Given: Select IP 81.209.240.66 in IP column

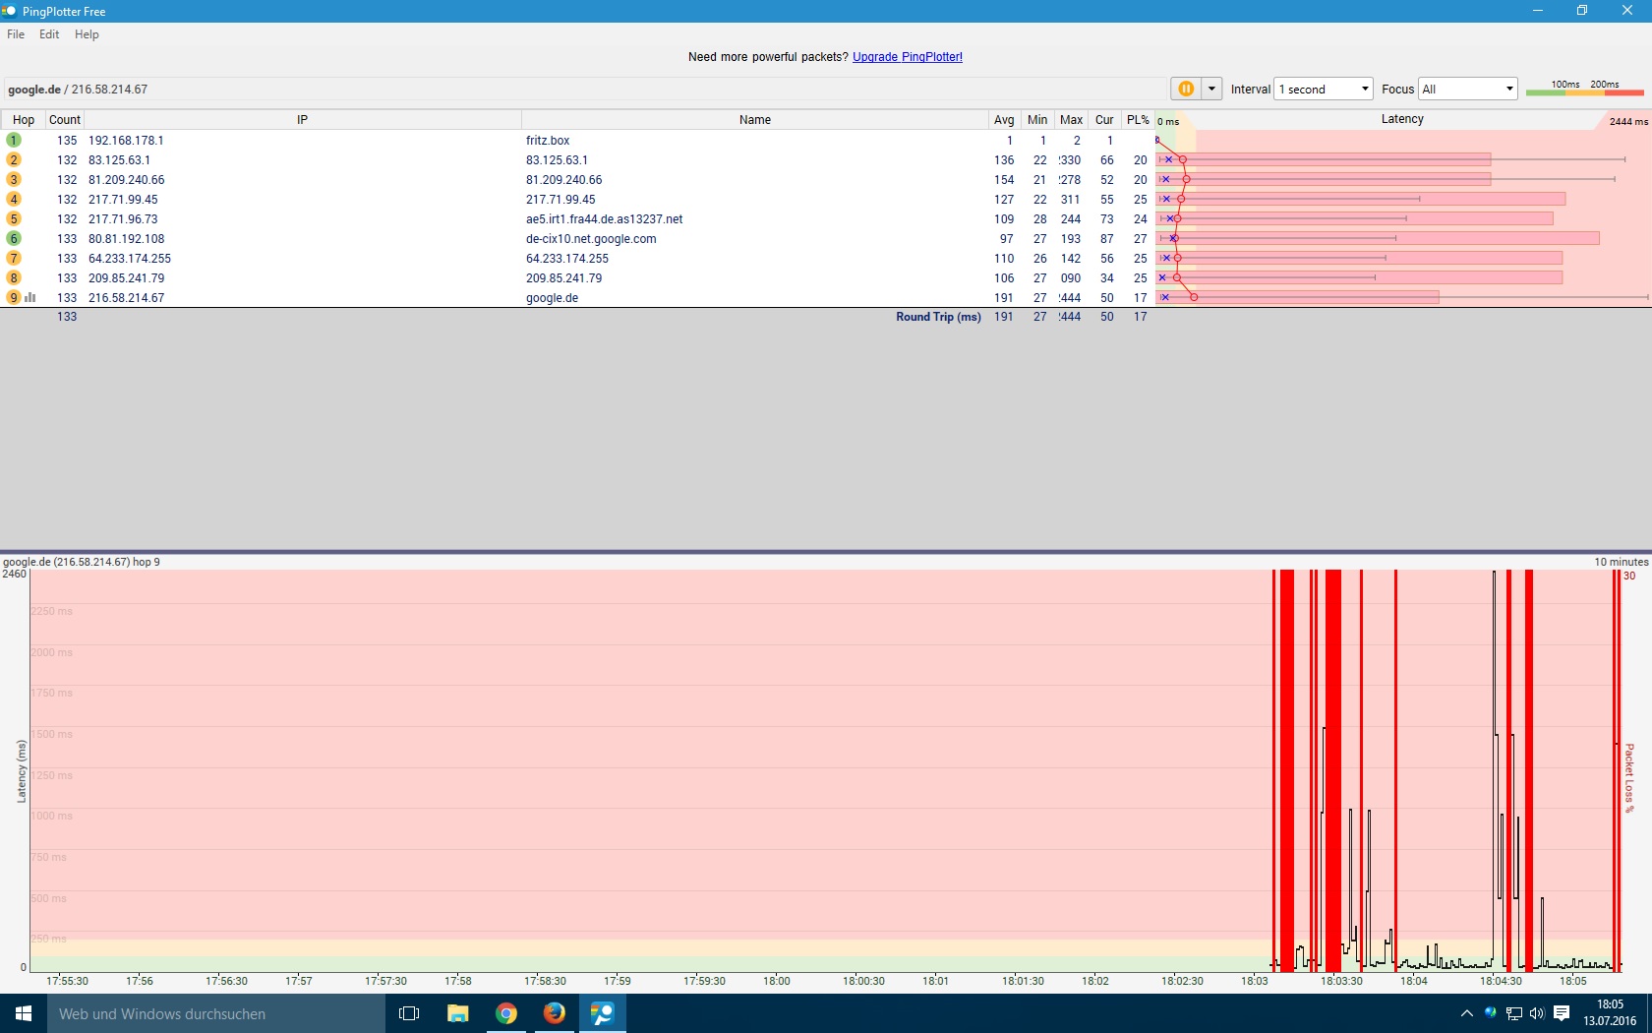Looking at the screenshot, I should pos(127,180).
